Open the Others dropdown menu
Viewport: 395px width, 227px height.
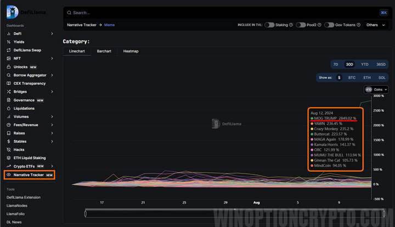(375, 25)
